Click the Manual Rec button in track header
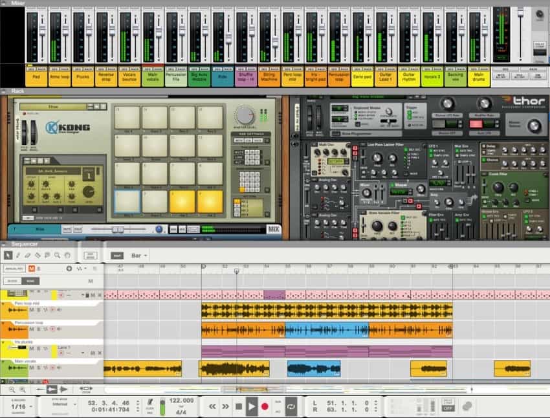 tap(14, 269)
